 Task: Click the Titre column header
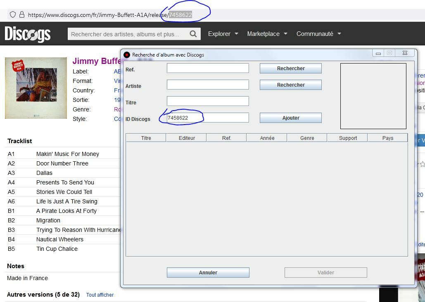[x=146, y=138]
